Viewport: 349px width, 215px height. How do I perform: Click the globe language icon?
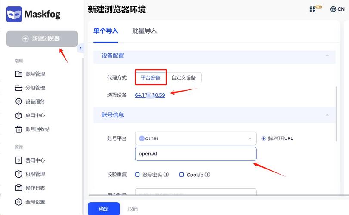[x=333, y=9]
